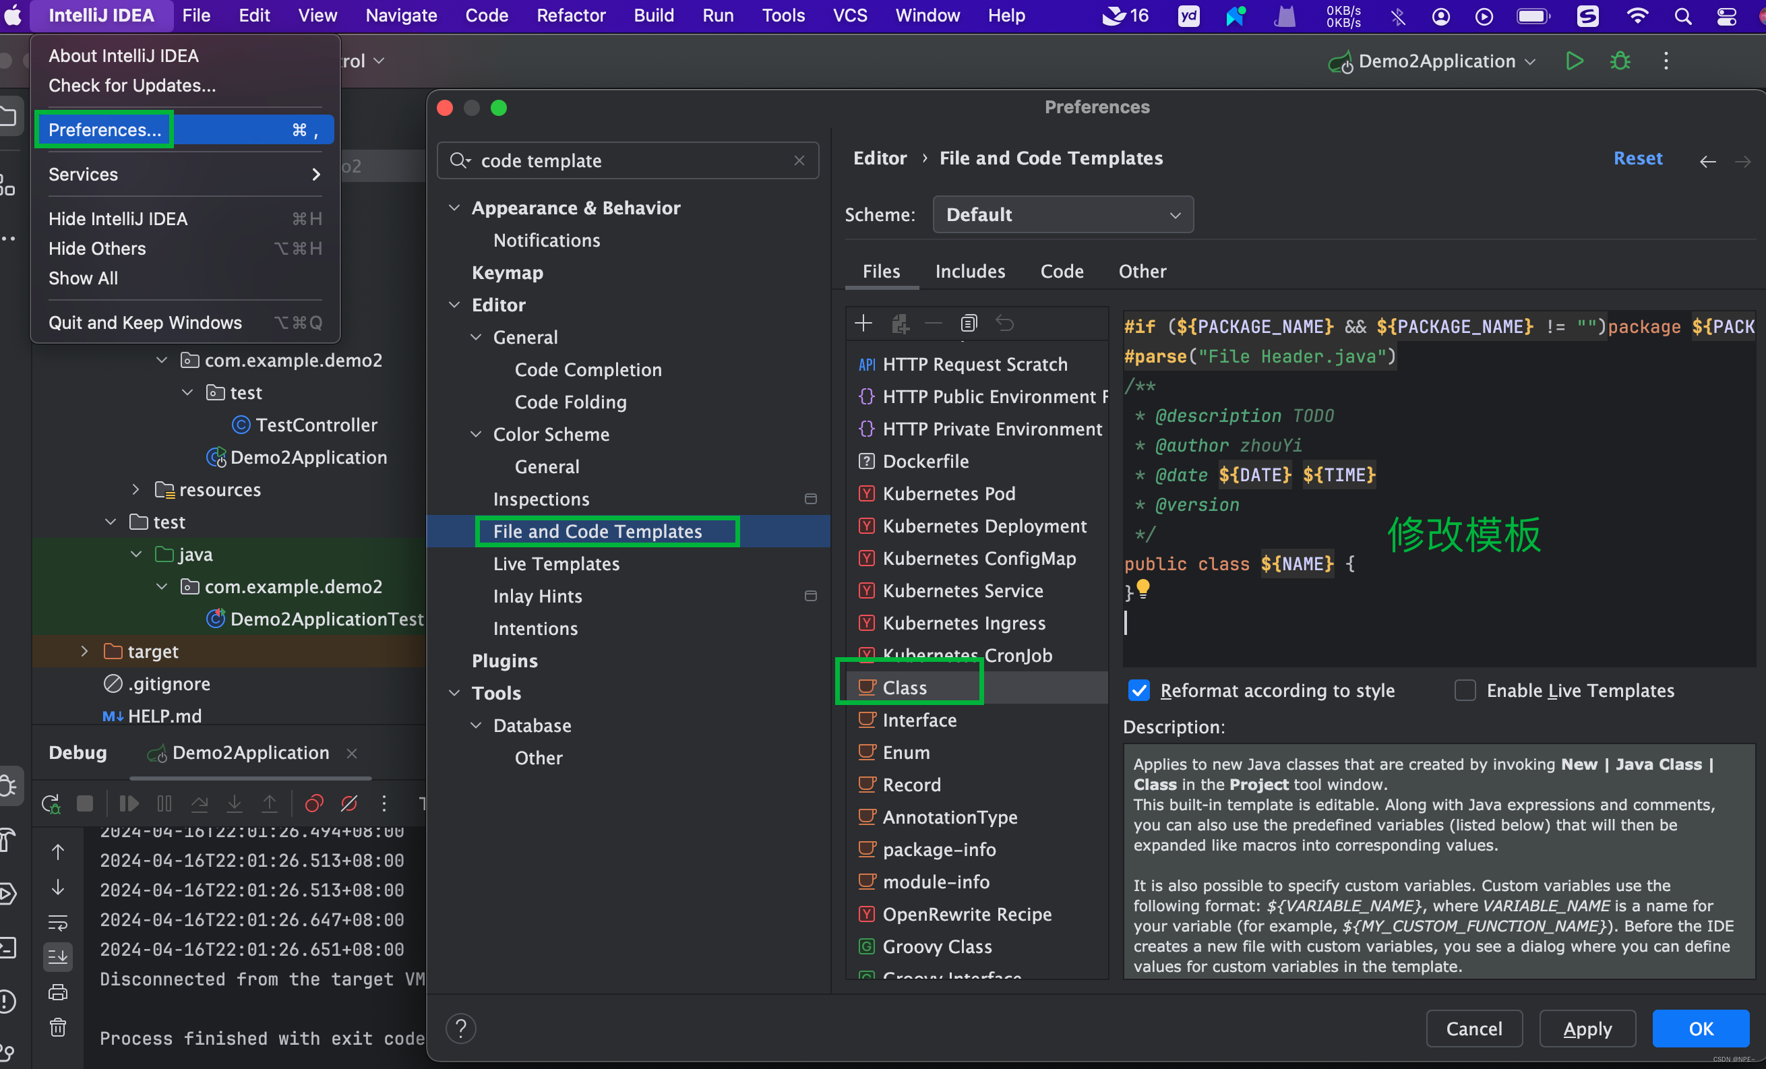
Task: Collapse the Tools settings group
Action: [x=454, y=693]
